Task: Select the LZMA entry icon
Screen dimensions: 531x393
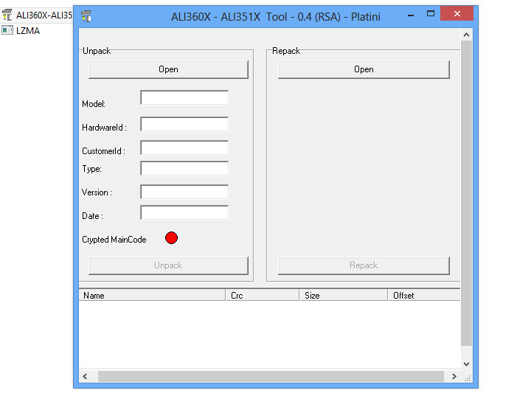Action: tap(7, 30)
